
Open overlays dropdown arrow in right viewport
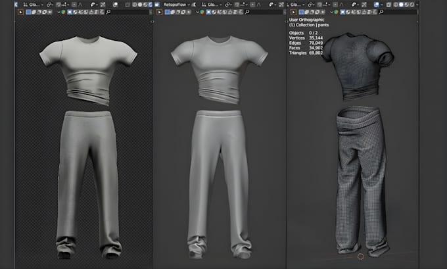[381, 5]
